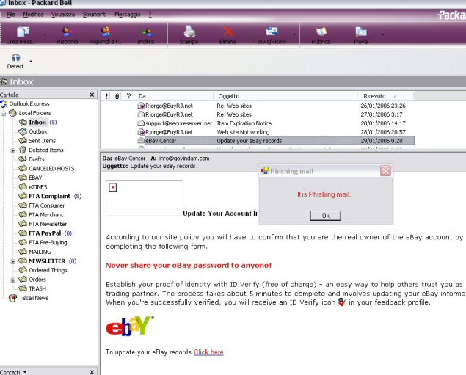This screenshot has height=375, width=466.
Task: Click the eBay logo in the email
Action: [x=130, y=326]
